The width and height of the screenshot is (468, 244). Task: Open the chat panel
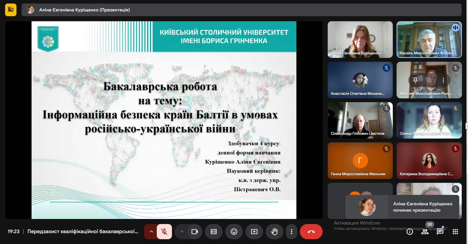(440, 232)
